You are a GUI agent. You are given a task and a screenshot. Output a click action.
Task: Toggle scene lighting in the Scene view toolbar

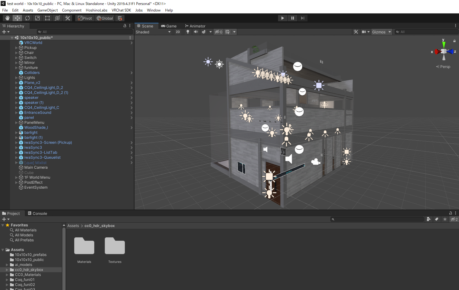188,31
